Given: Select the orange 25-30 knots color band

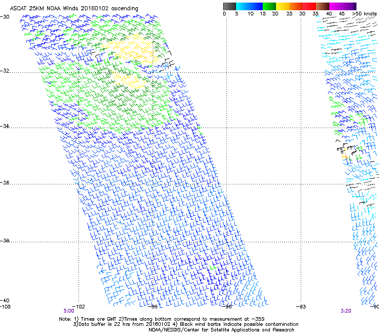Looking at the screenshot, I should pyautogui.click(x=296, y=6).
